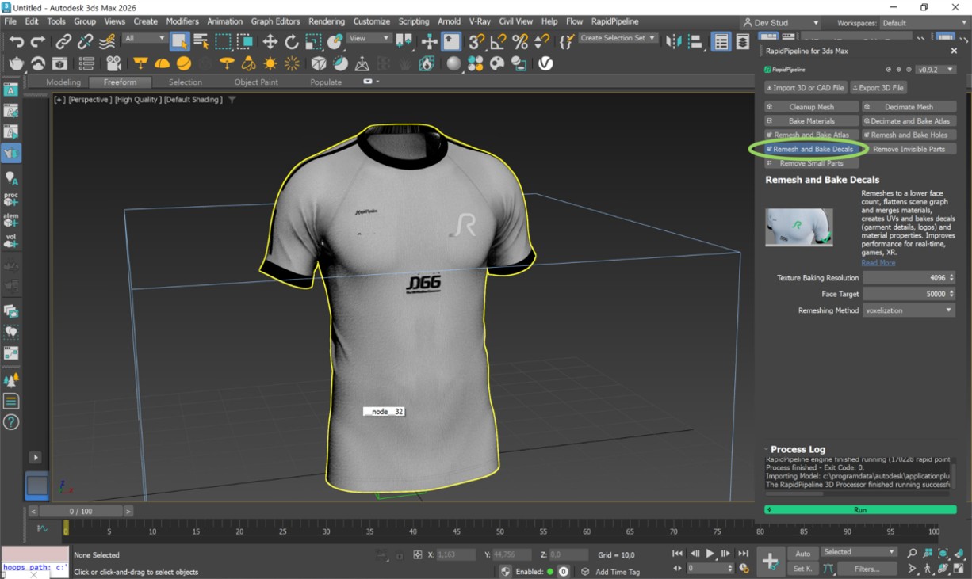Activate the Select and Scale tool

314,42
